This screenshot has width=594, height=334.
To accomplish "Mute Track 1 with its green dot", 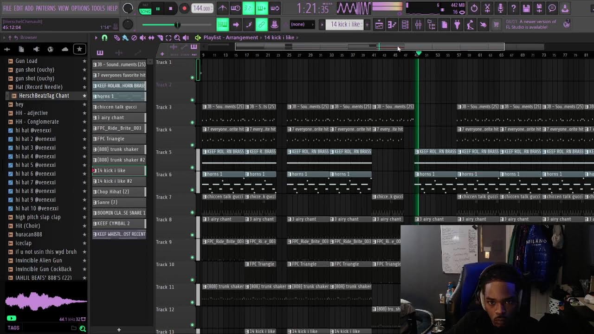I will 192,77.
